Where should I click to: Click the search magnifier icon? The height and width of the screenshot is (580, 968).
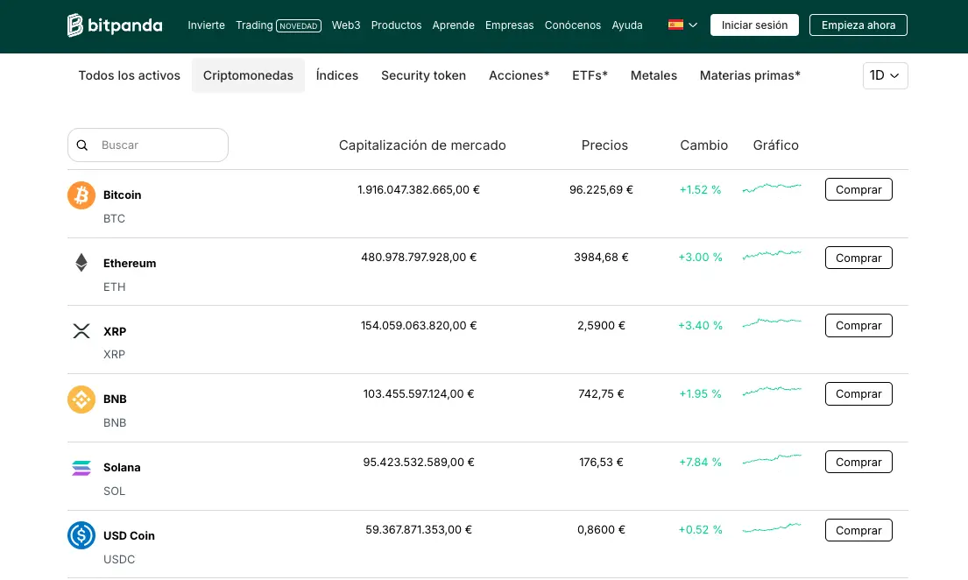[82, 145]
